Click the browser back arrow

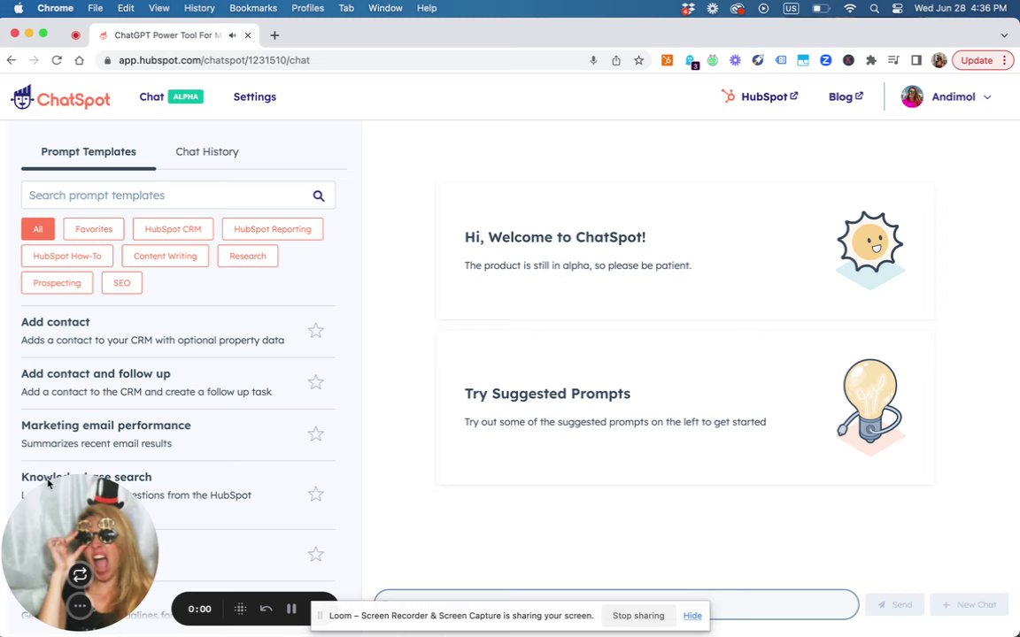[12, 60]
